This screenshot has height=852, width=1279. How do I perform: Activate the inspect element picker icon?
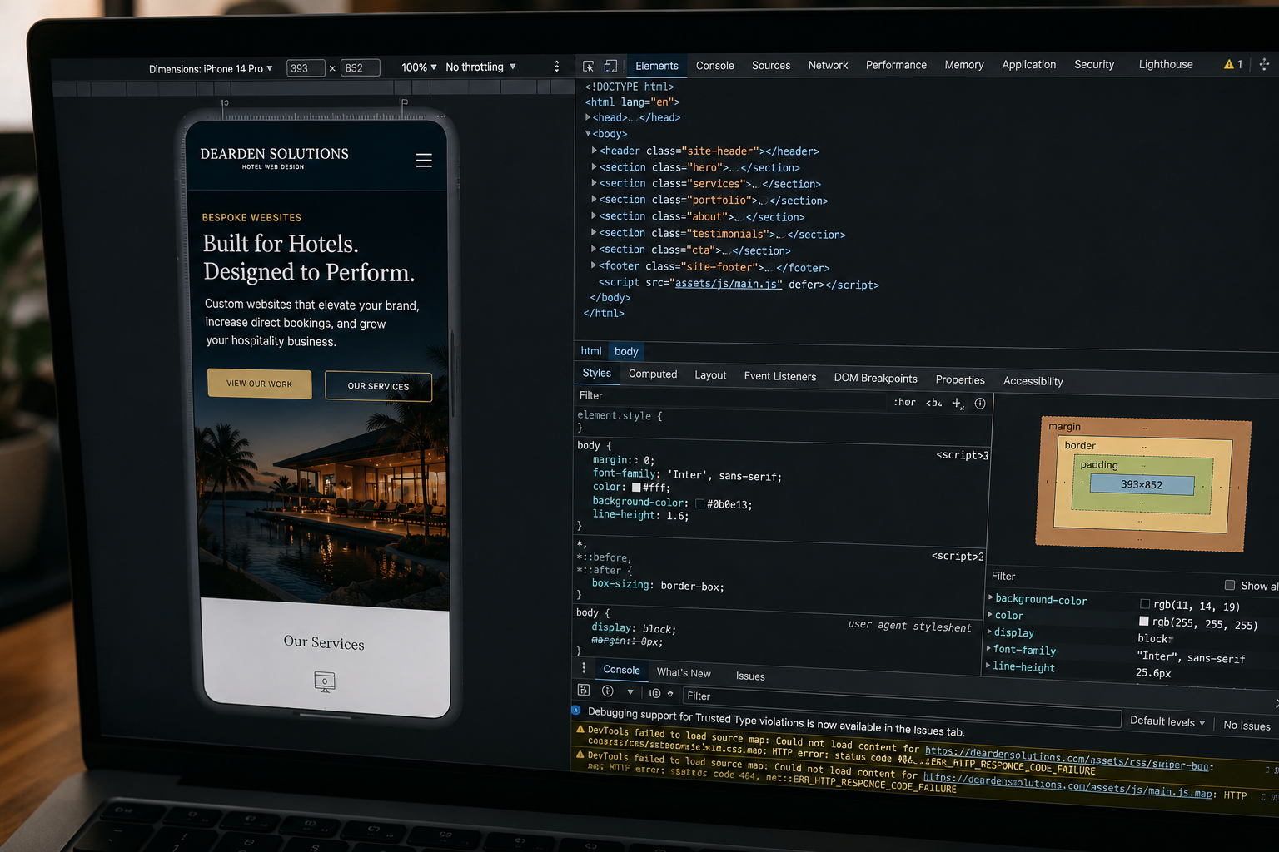point(589,66)
